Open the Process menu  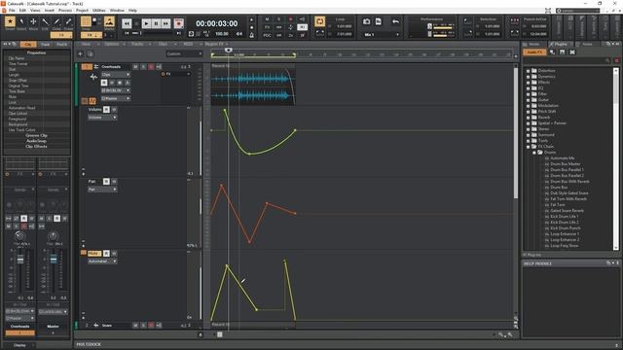point(65,11)
